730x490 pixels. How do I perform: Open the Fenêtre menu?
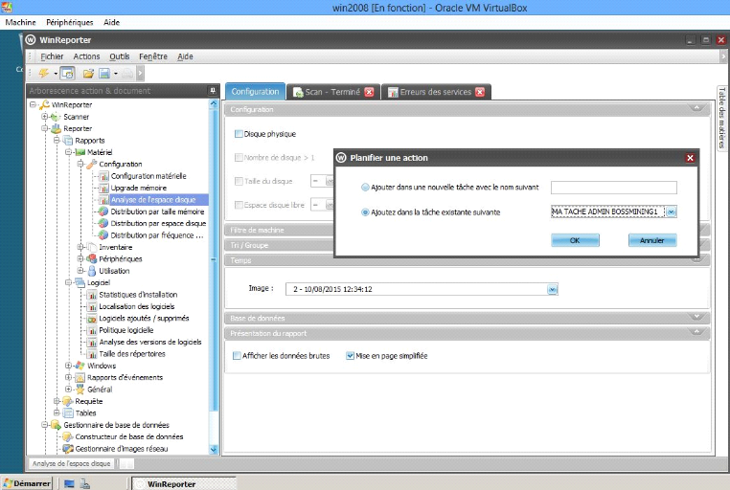tap(153, 56)
